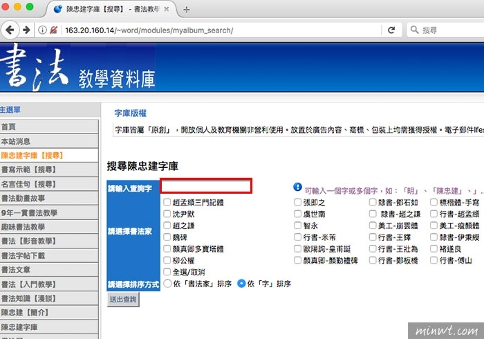The image size is (484, 339).
Task: Open the site information icon in address bar
Action: coord(42,30)
